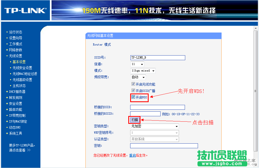The height and width of the screenshot is (168, 259).
Task: Toggle 开启无线功能 checkbox
Action: coord(133,84)
